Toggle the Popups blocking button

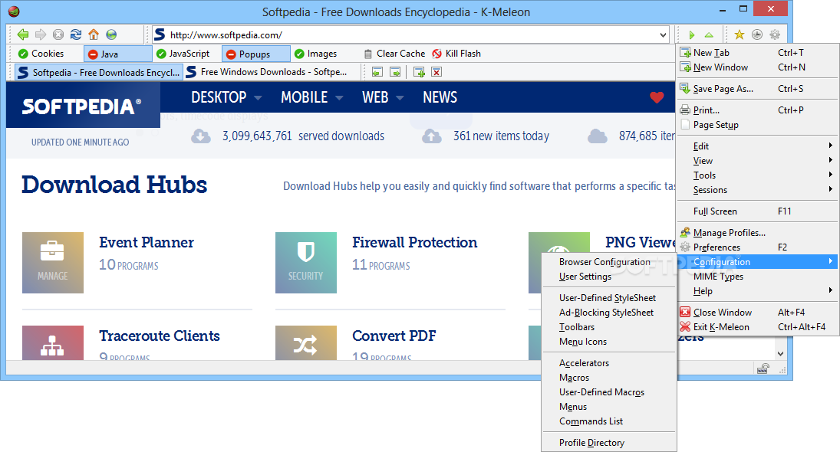click(x=256, y=54)
